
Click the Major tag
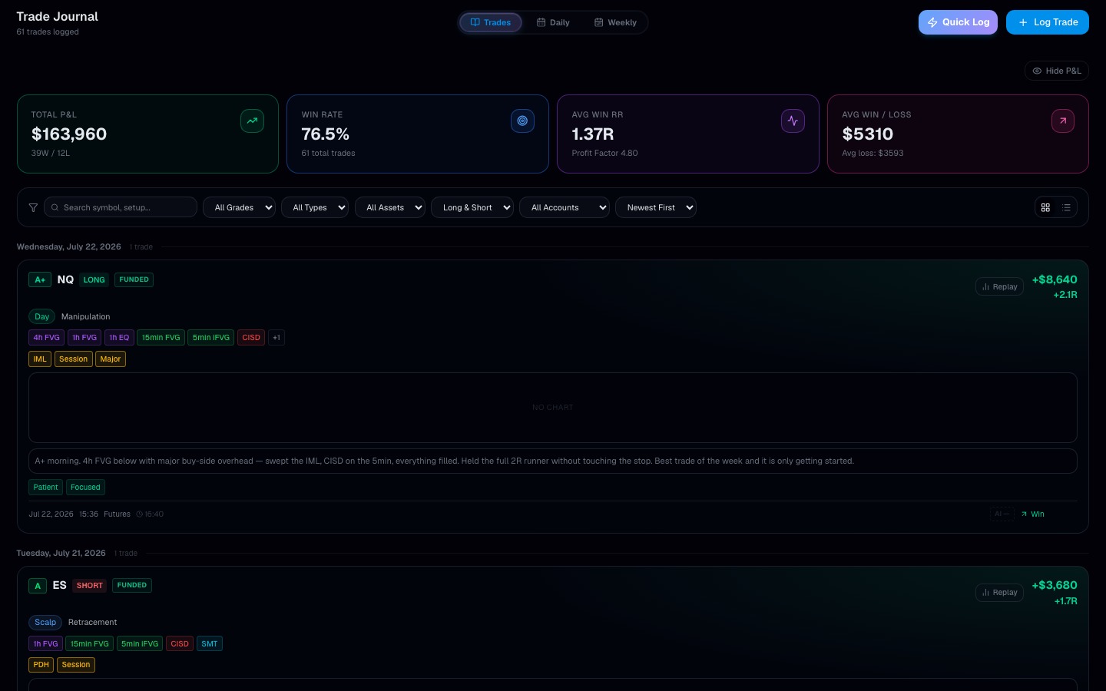(x=111, y=359)
